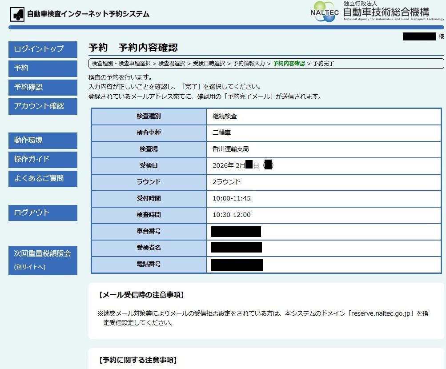Click breadcrumb step 予約情報入力
This screenshot has height=369, width=446.
pos(249,64)
